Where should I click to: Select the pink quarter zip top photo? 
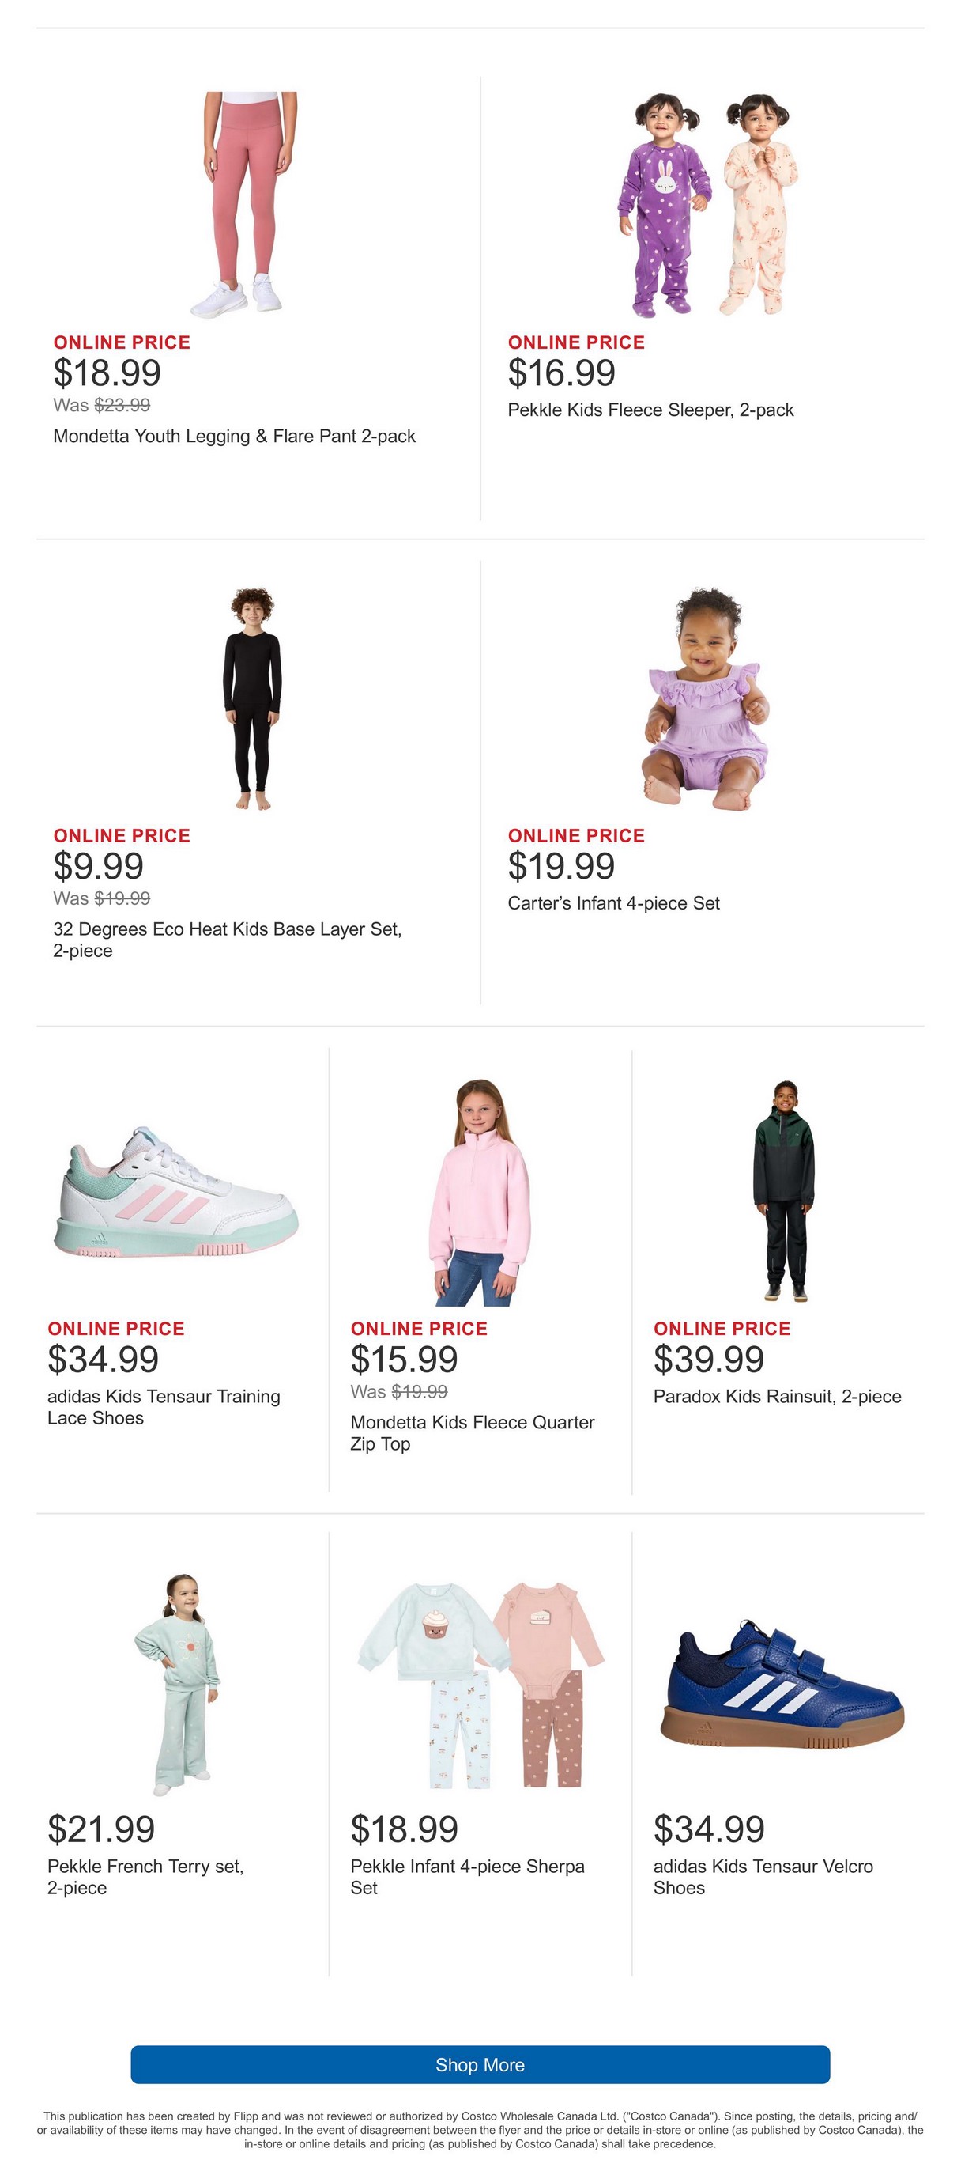pos(479,1192)
